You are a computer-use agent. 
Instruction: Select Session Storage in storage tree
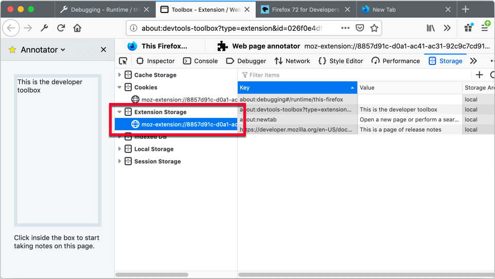pyautogui.click(x=157, y=161)
